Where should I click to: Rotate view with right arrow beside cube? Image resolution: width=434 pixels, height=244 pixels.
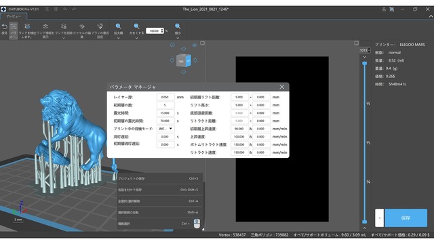195,60
